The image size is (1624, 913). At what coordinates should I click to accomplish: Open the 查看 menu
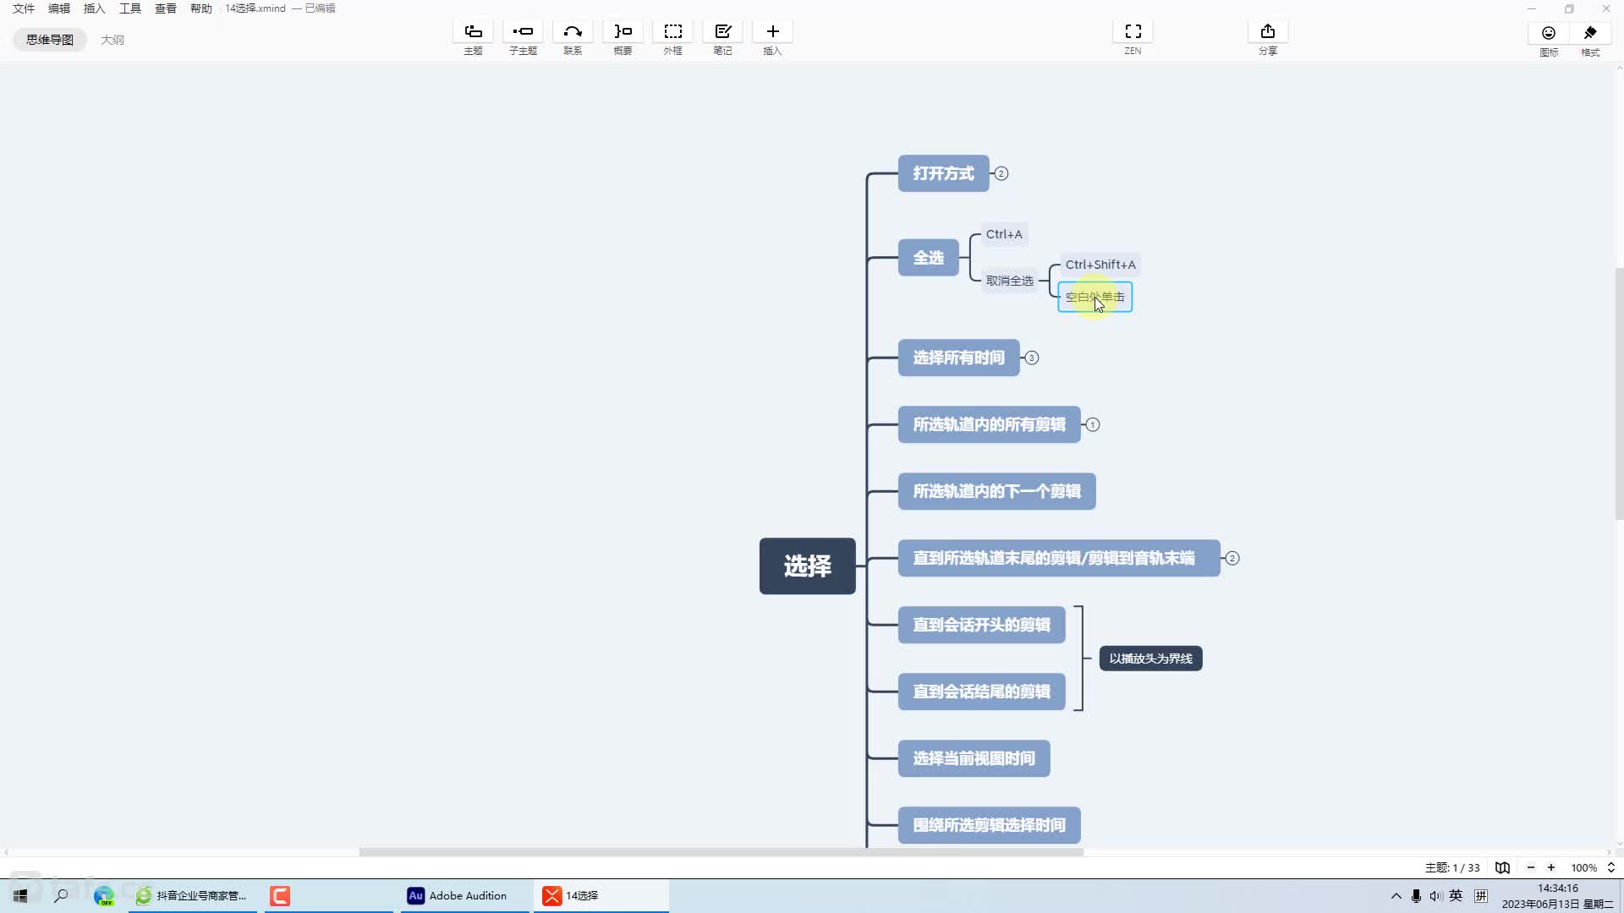(166, 8)
